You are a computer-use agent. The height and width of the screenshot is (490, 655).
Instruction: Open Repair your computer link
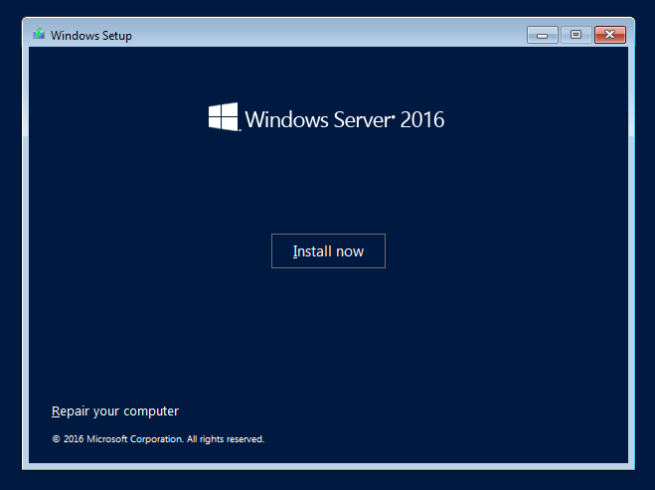[x=115, y=411]
